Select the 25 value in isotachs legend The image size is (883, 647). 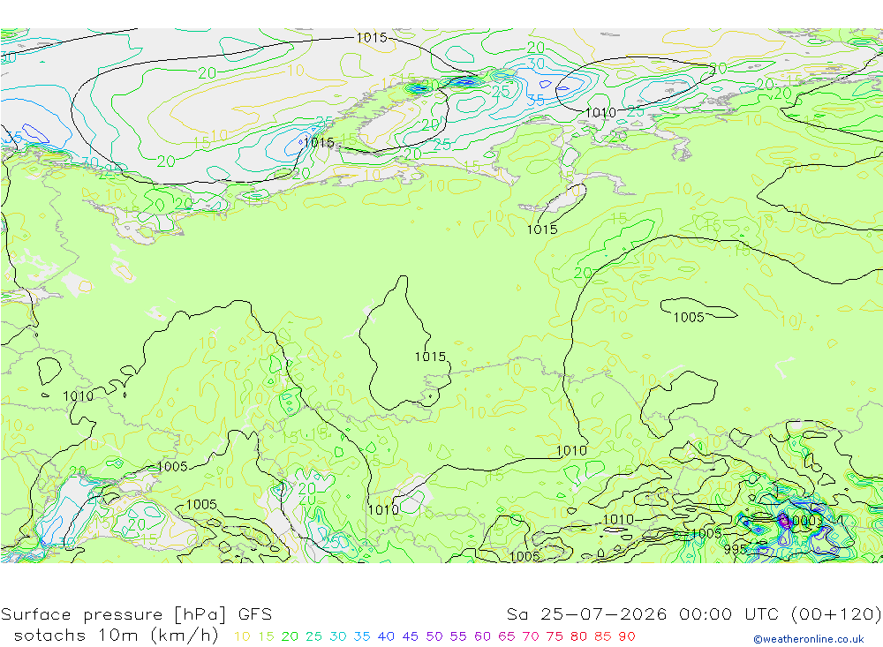pos(313,637)
